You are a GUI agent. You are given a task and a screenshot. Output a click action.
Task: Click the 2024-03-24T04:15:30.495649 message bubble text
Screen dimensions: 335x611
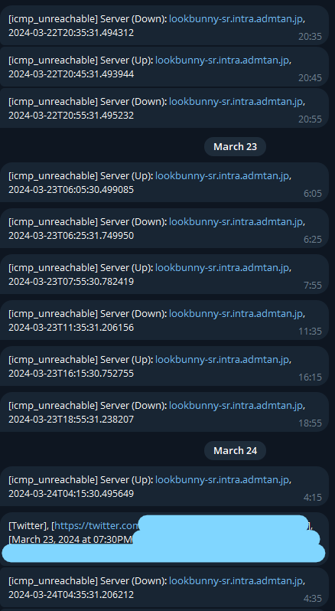pos(71,493)
